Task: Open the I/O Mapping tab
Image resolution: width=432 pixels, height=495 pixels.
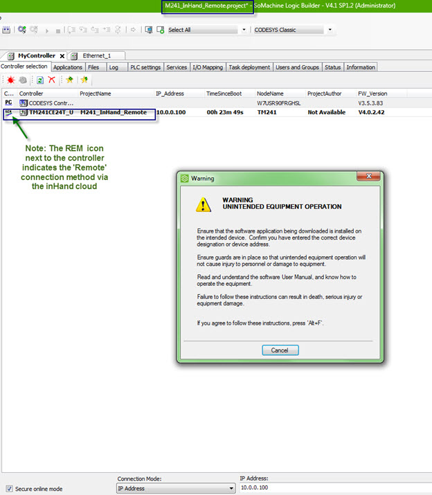Action: tap(208, 67)
